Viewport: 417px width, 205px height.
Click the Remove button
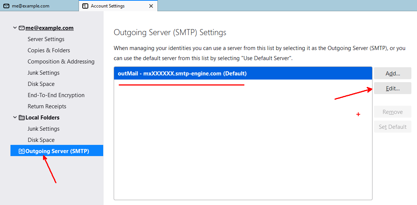point(392,112)
